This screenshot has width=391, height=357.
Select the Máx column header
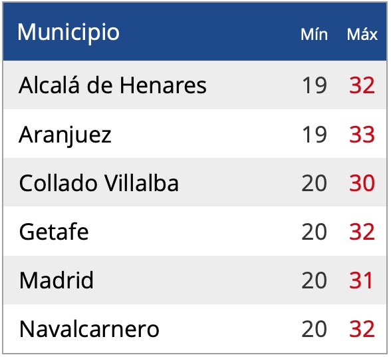point(362,34)
